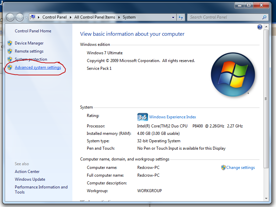Viewport: 276px width, 207px height.
Task: Click the Back navigation arrow button
Action: (10, 17)
